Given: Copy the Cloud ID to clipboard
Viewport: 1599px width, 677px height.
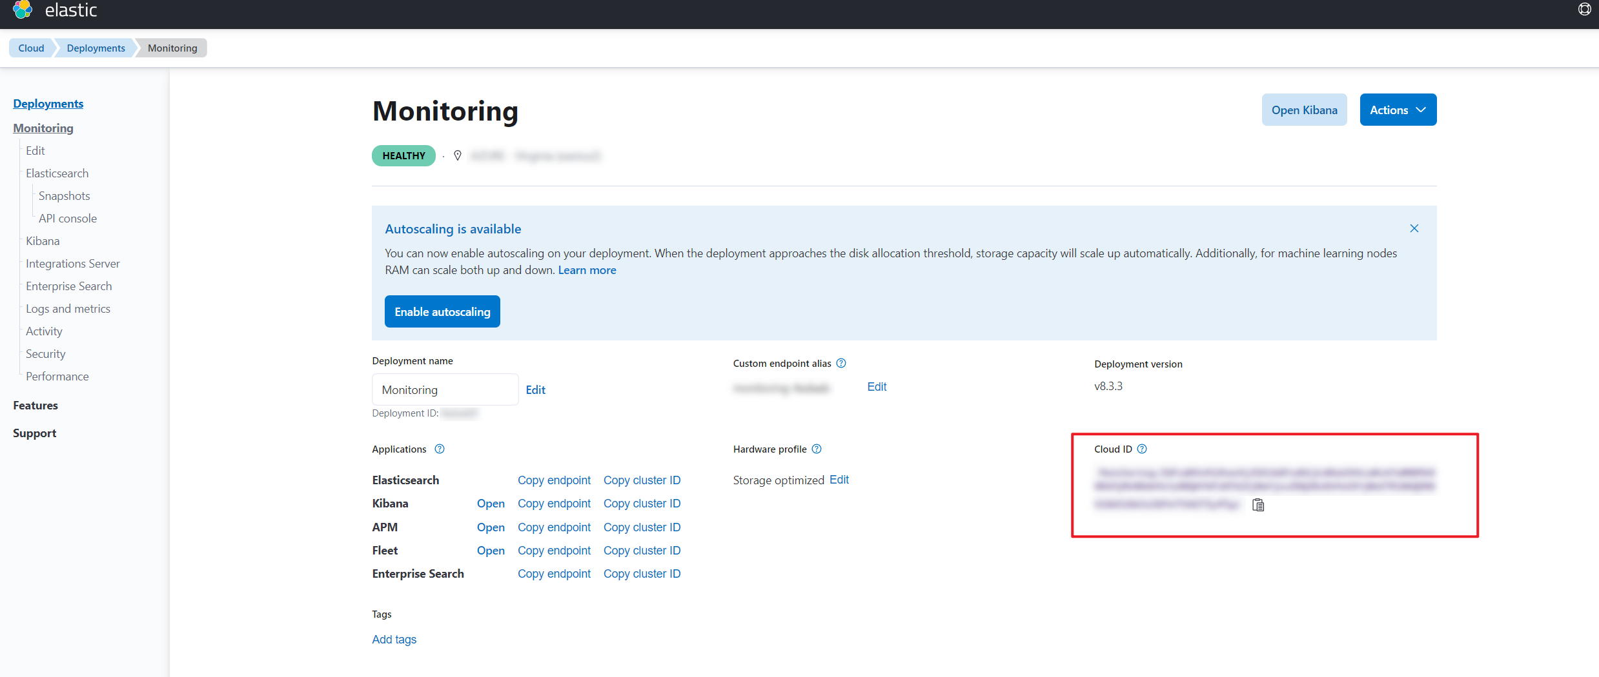Looking at the screenshot, I should click(1258, 505).
